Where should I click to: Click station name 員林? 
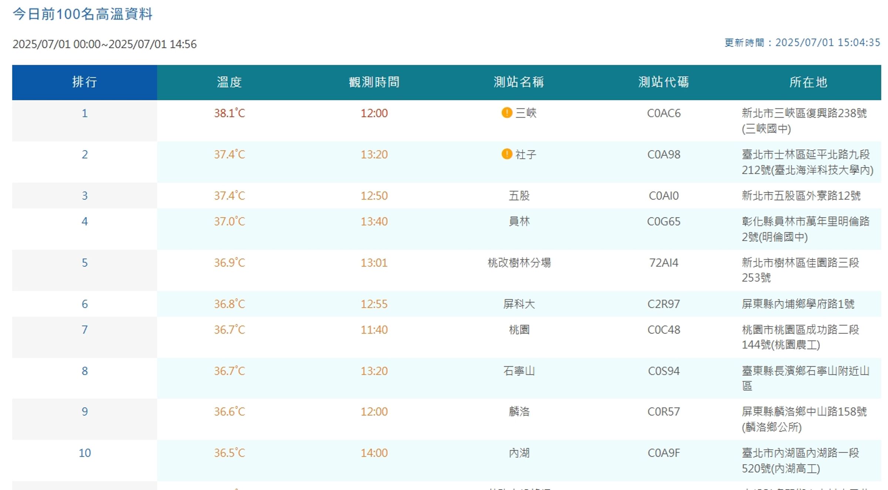click(x=519, y=222)
